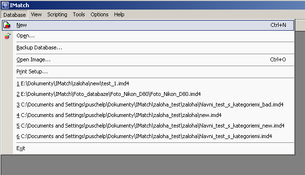Image resolution: width=305 pixels, height=175 pixels.
Task: Open recent file 5 hlavni_test_s_kategoriemi_new.imd4
Action: point(148,126)
